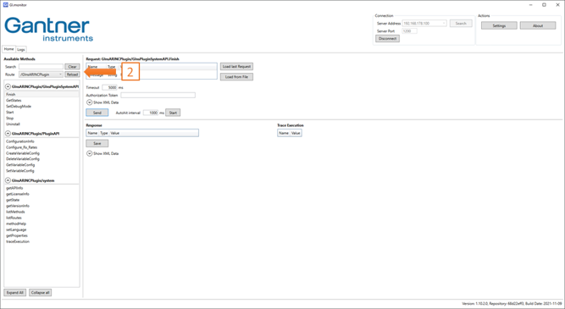
Task: Click Collapse all button
Action: point(41,292)
